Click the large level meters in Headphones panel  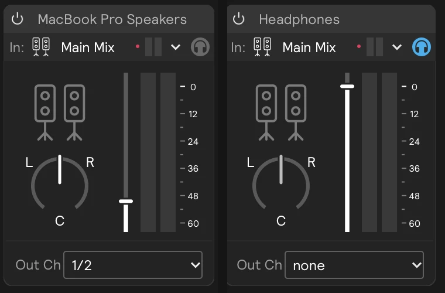click(x=379, y=152)
